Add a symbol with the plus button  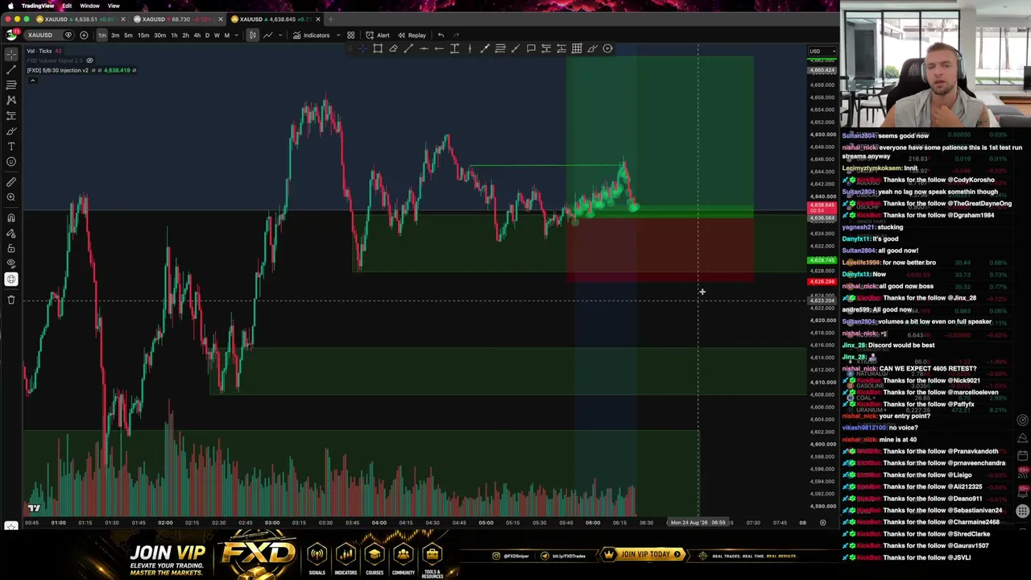pos(84,35)
